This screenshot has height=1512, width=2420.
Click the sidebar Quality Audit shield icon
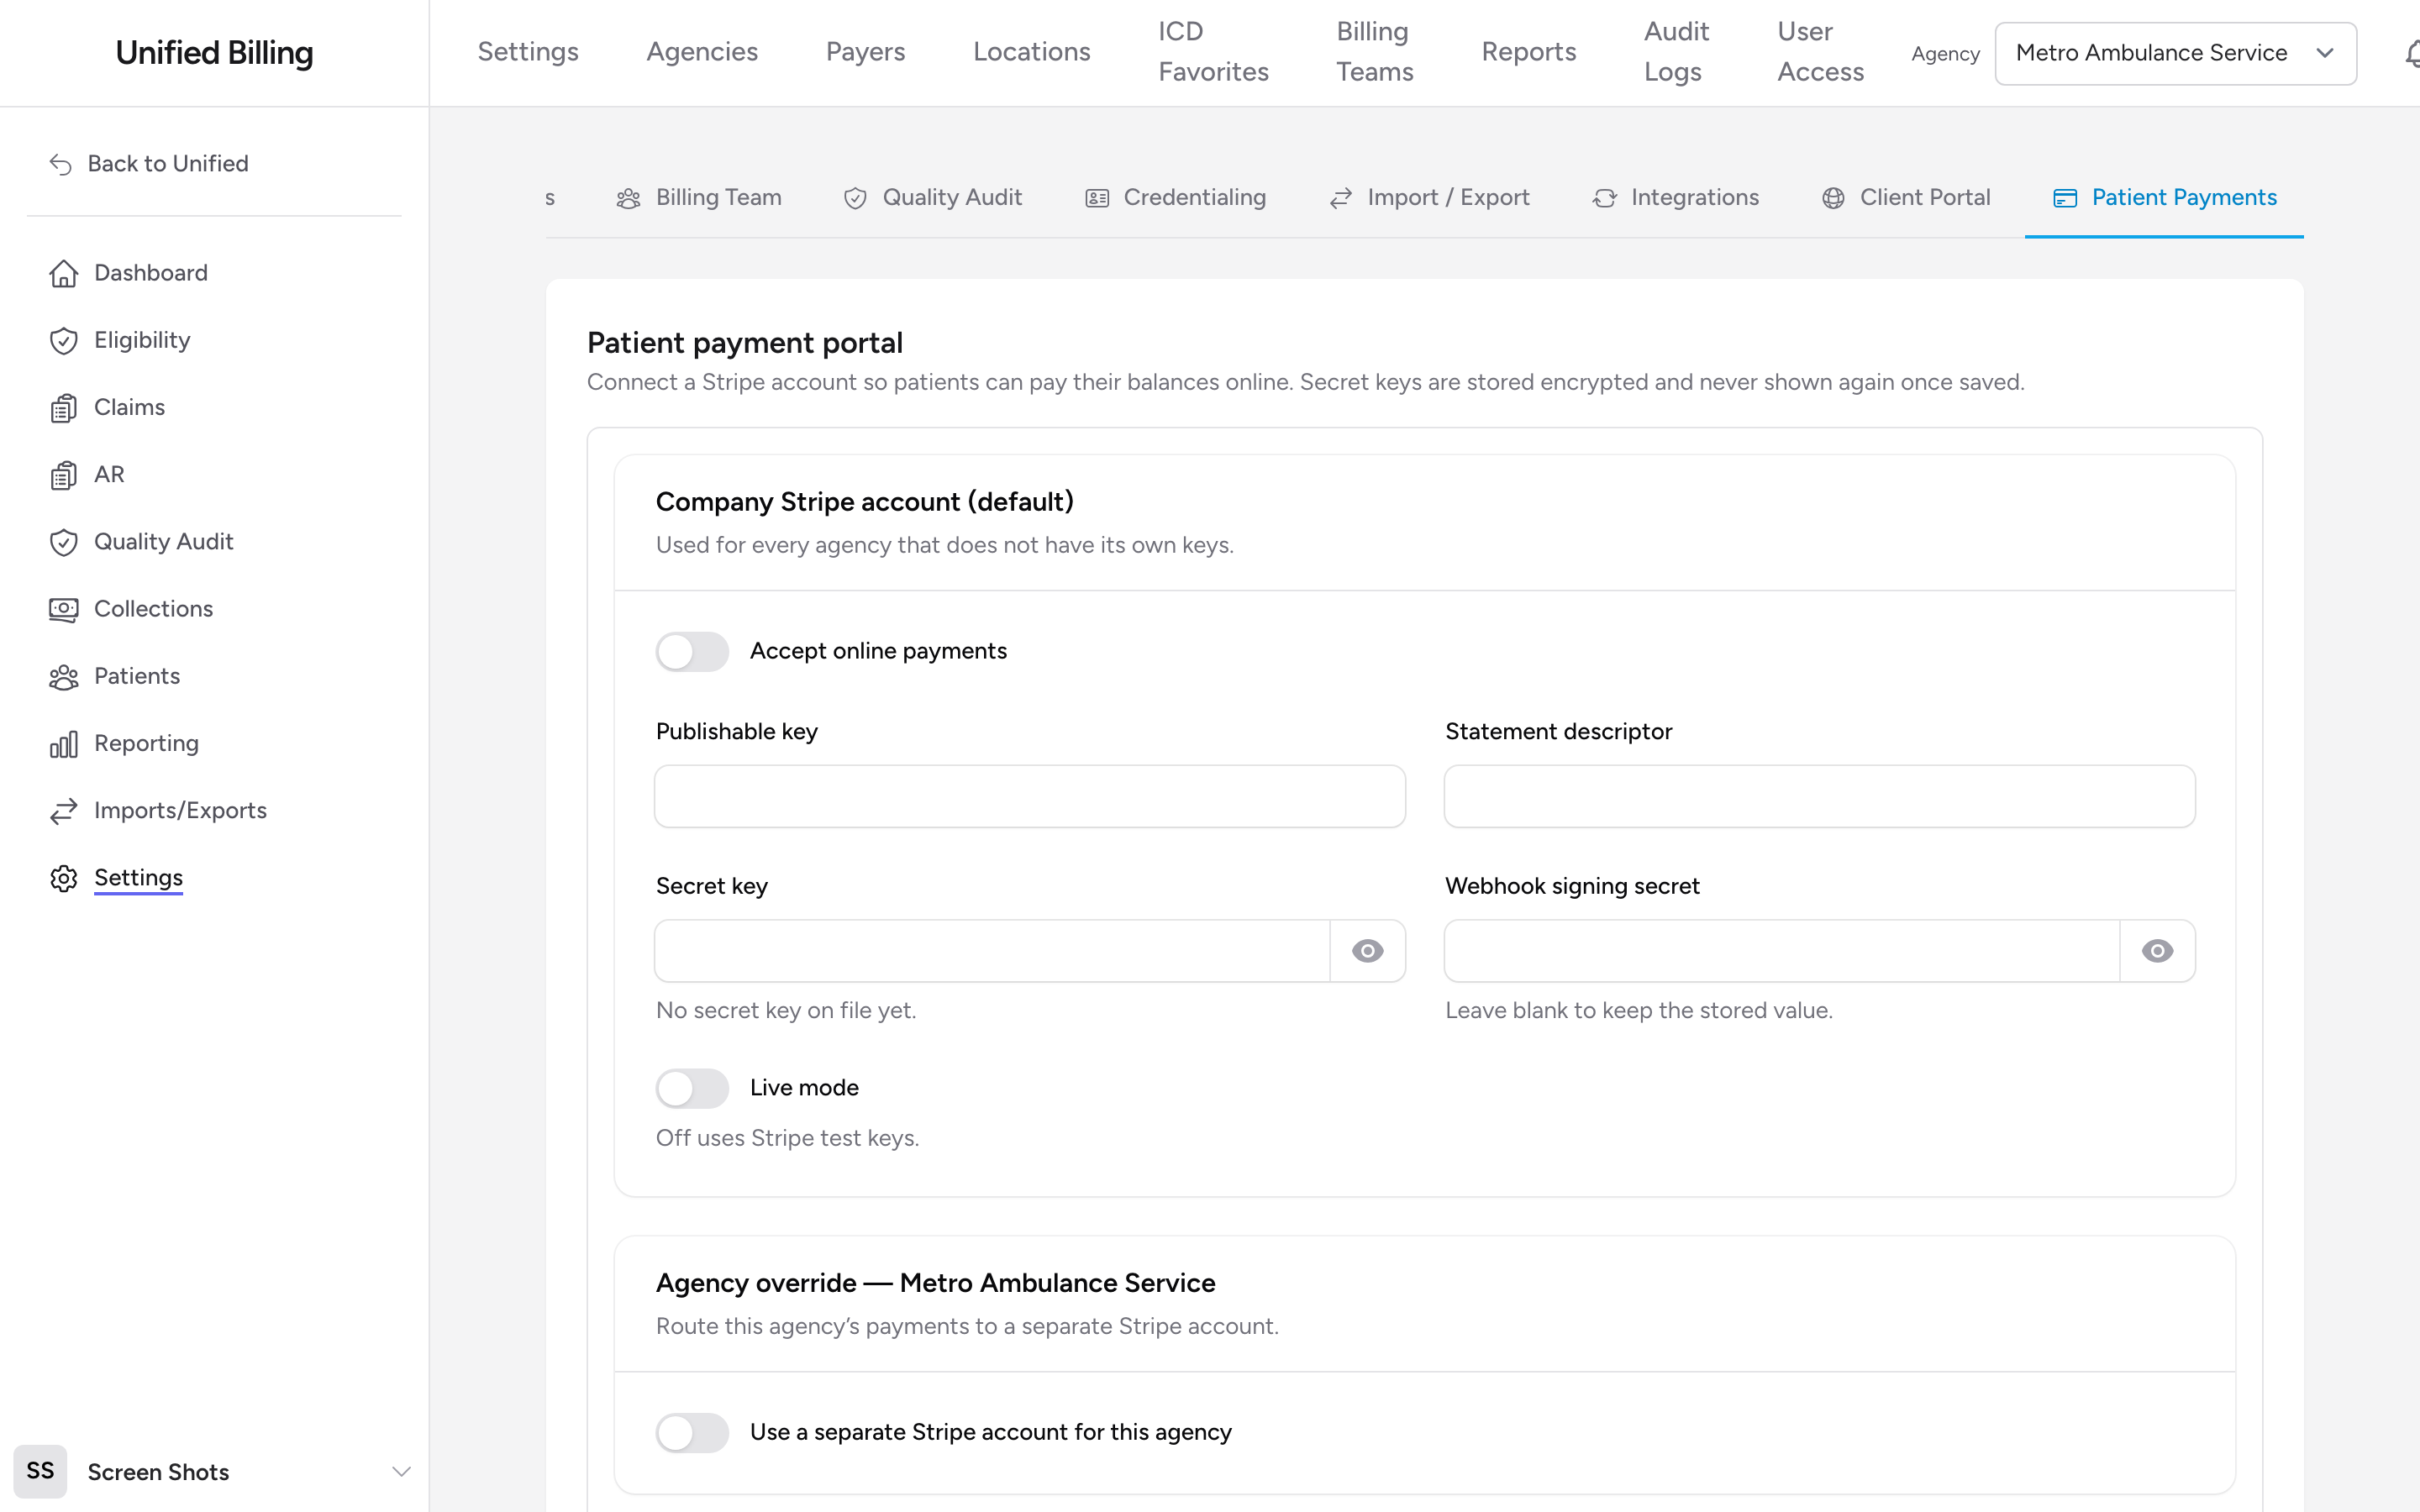(63, 542)
